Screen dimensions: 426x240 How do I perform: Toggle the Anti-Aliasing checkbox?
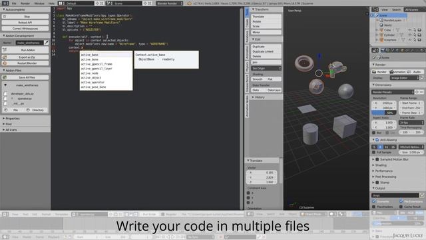pyautogui.click(x=377, y=140)
